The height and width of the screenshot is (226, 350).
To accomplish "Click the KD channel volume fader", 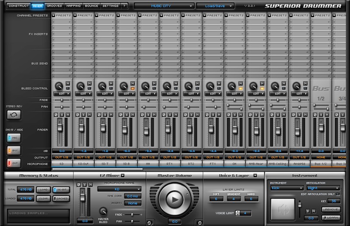I will (60, 127).
